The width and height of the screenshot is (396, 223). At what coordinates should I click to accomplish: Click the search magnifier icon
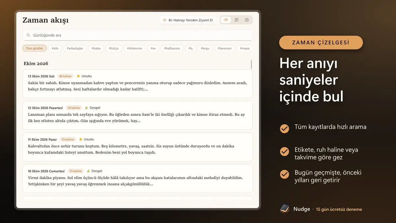pos(28,35)
